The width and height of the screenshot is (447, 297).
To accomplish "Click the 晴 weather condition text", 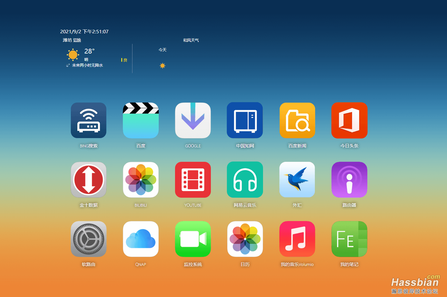I will point(86,59).
